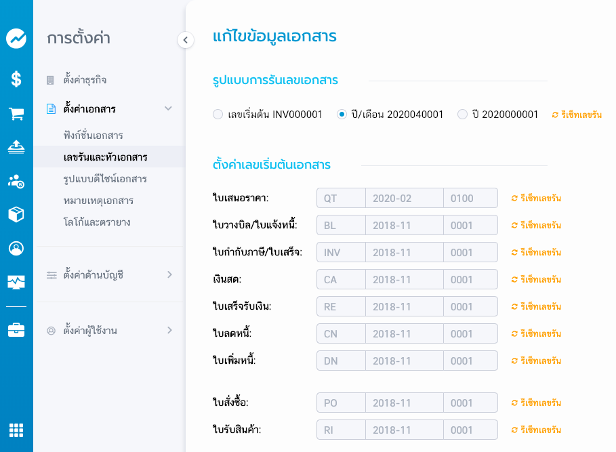Open the shopping cart purchases icon
The width and height of the screenshot is (616, 452).
click(x=16, y=113)
